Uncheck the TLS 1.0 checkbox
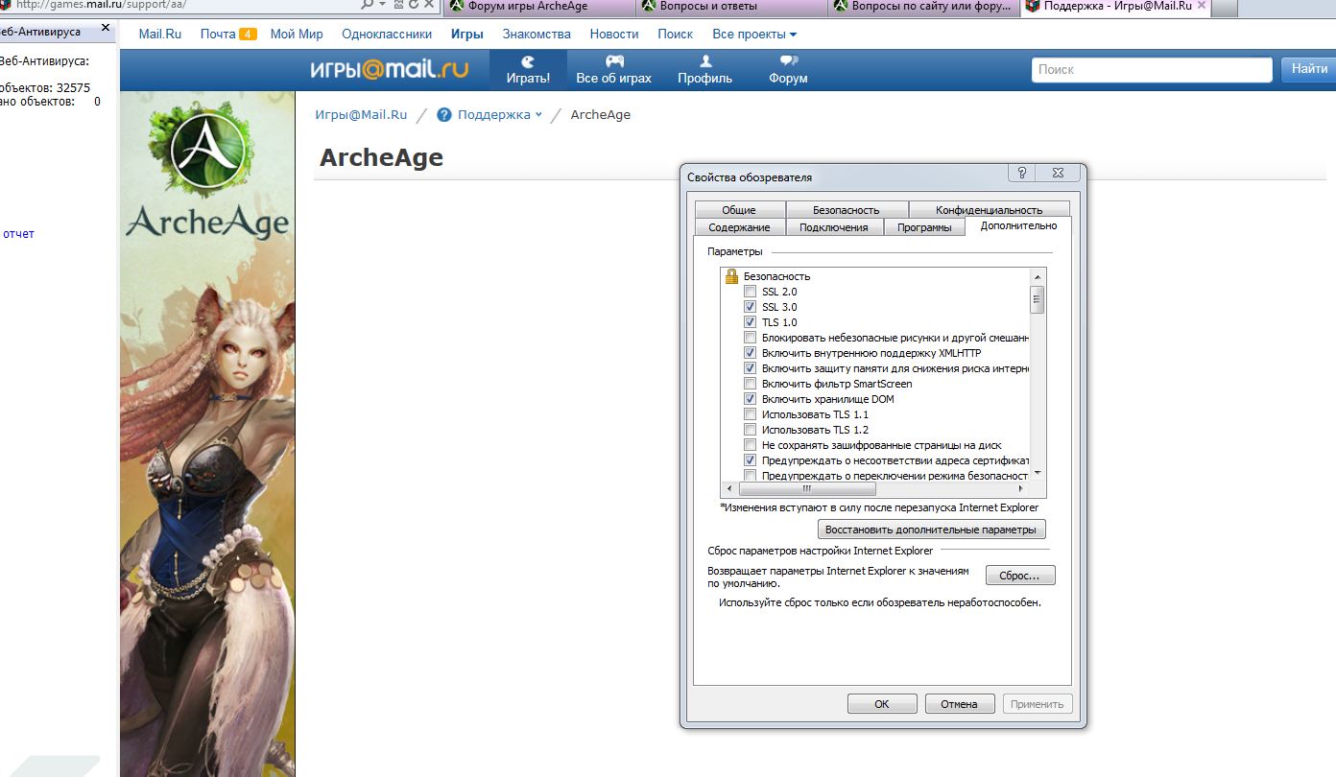Screen dimensions: 1336x777 point(751,322)
